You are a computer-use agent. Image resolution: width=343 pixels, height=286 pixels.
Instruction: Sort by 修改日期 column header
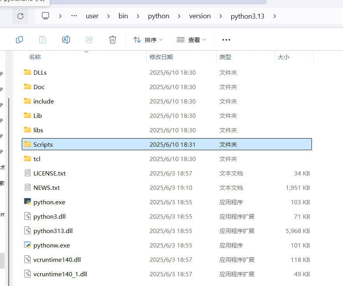coord(161,57)
